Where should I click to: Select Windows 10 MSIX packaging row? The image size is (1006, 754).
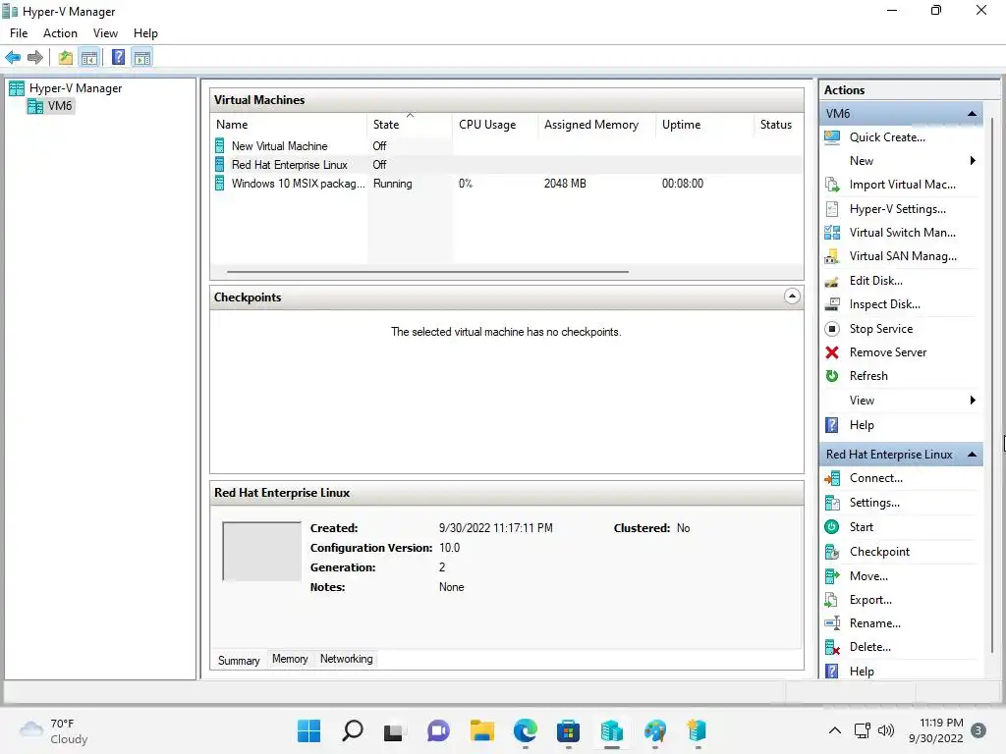click(x=507, y=184)
